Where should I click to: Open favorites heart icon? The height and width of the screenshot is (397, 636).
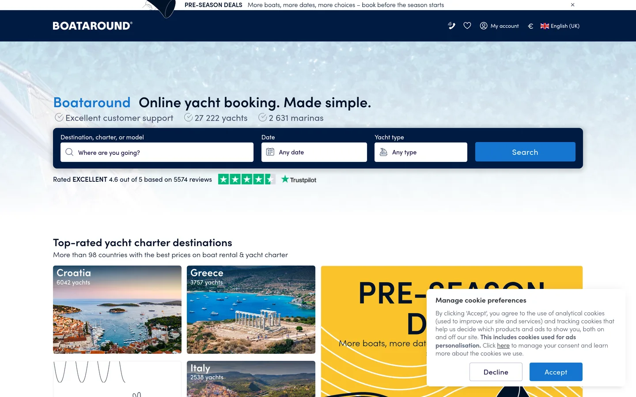[x=467, y=26]
